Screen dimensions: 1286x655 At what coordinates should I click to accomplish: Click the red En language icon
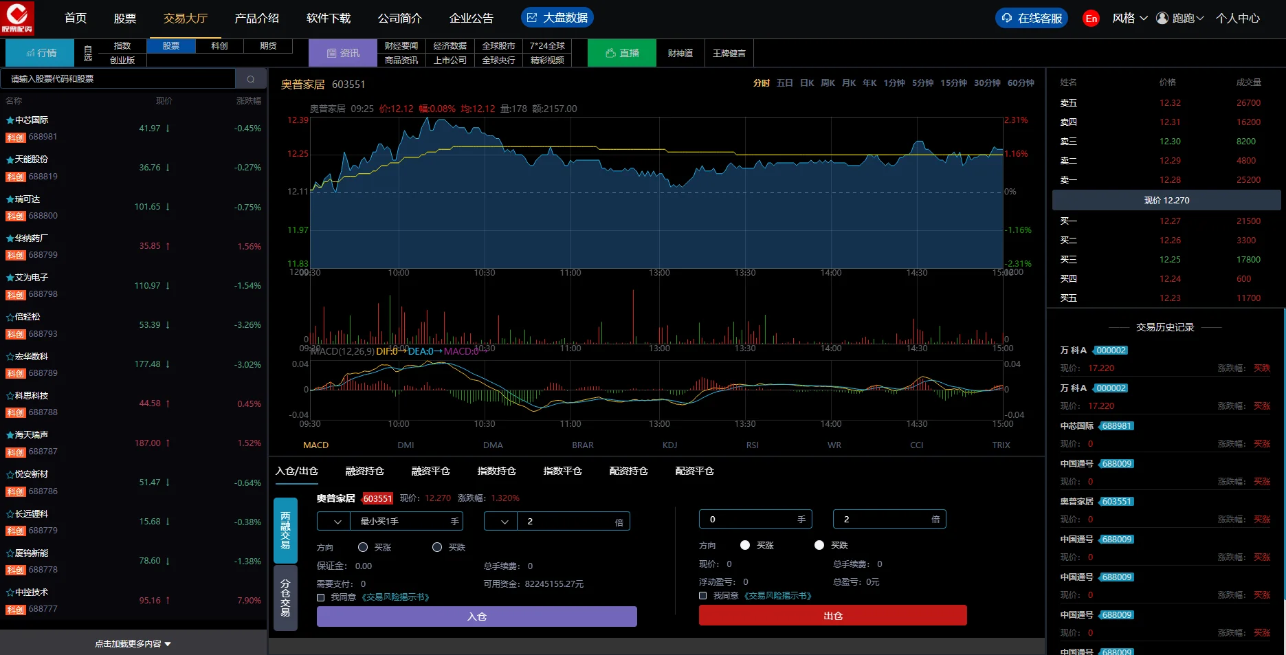pos(1091,19)
